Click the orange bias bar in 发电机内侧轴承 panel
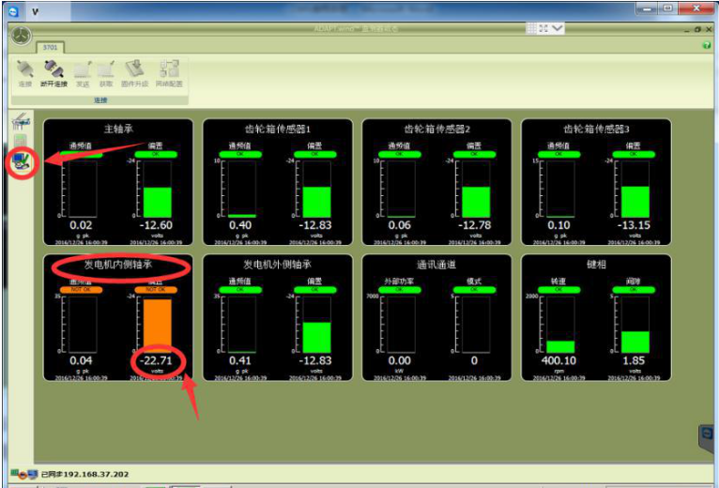Screen dimensions: 719x488 158,326
